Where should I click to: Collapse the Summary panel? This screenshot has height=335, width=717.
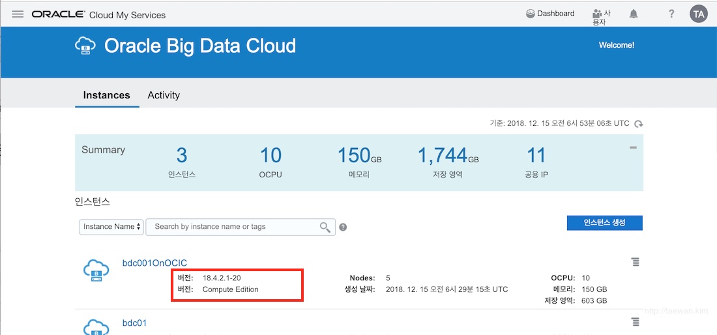point(634,147)
